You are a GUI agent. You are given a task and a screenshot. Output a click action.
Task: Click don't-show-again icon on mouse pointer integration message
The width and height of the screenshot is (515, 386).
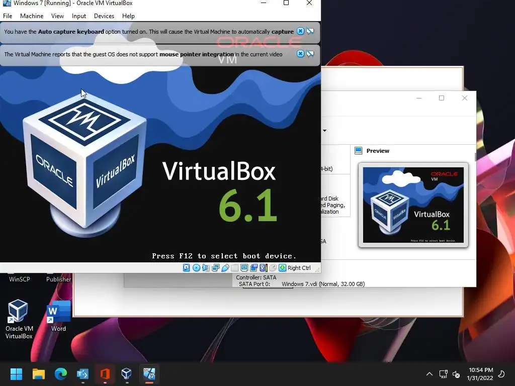pos(310,53)
